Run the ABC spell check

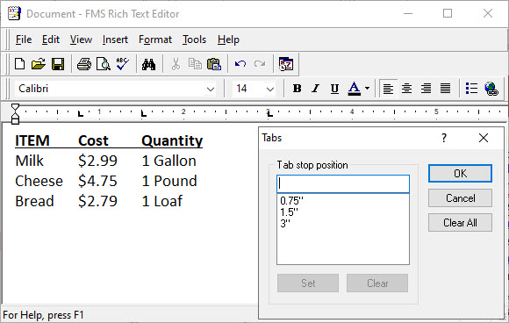(122, 64)
